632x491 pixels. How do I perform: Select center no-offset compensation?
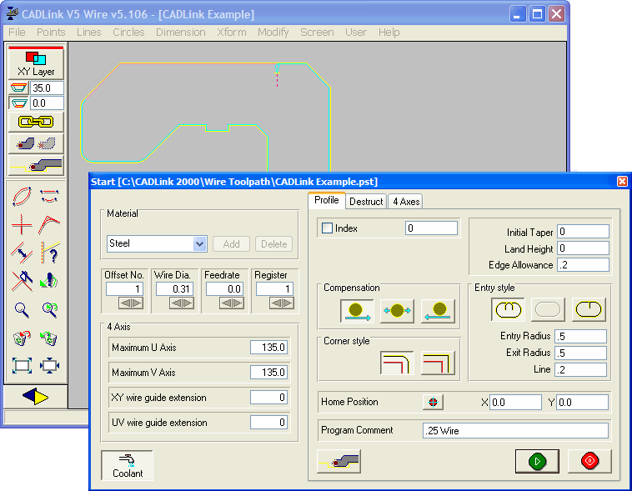click(x=397, y=311)
